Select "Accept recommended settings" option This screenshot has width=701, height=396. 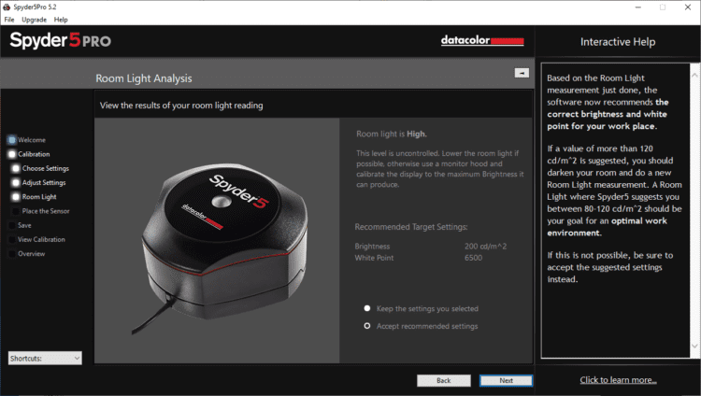(367, 326)
